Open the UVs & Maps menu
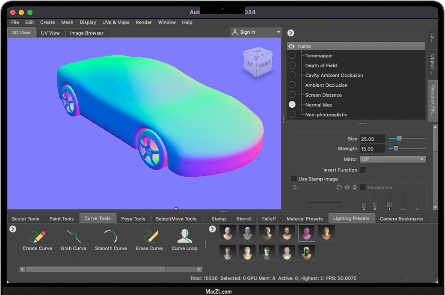The height and width of the screenshot is (295, 445). pos(116,22)
